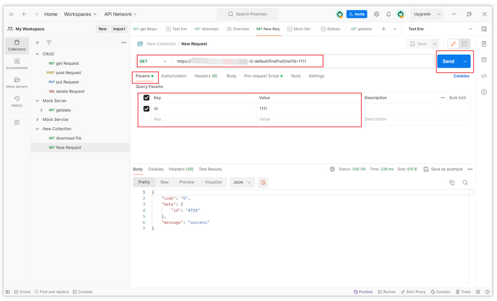Switch to the Headers (6) request tab
Image resolution: width=497 pixels, height=301 pixels.
(206, 76)
